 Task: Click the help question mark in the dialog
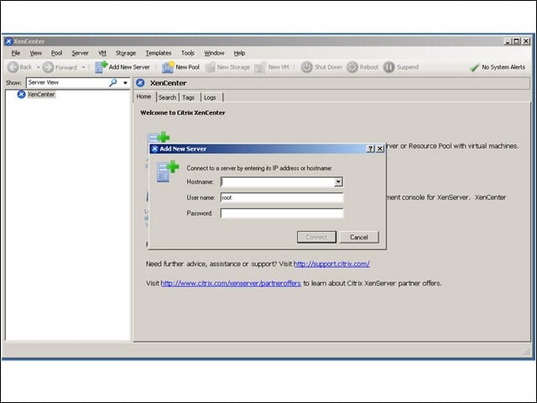point(370,149)
